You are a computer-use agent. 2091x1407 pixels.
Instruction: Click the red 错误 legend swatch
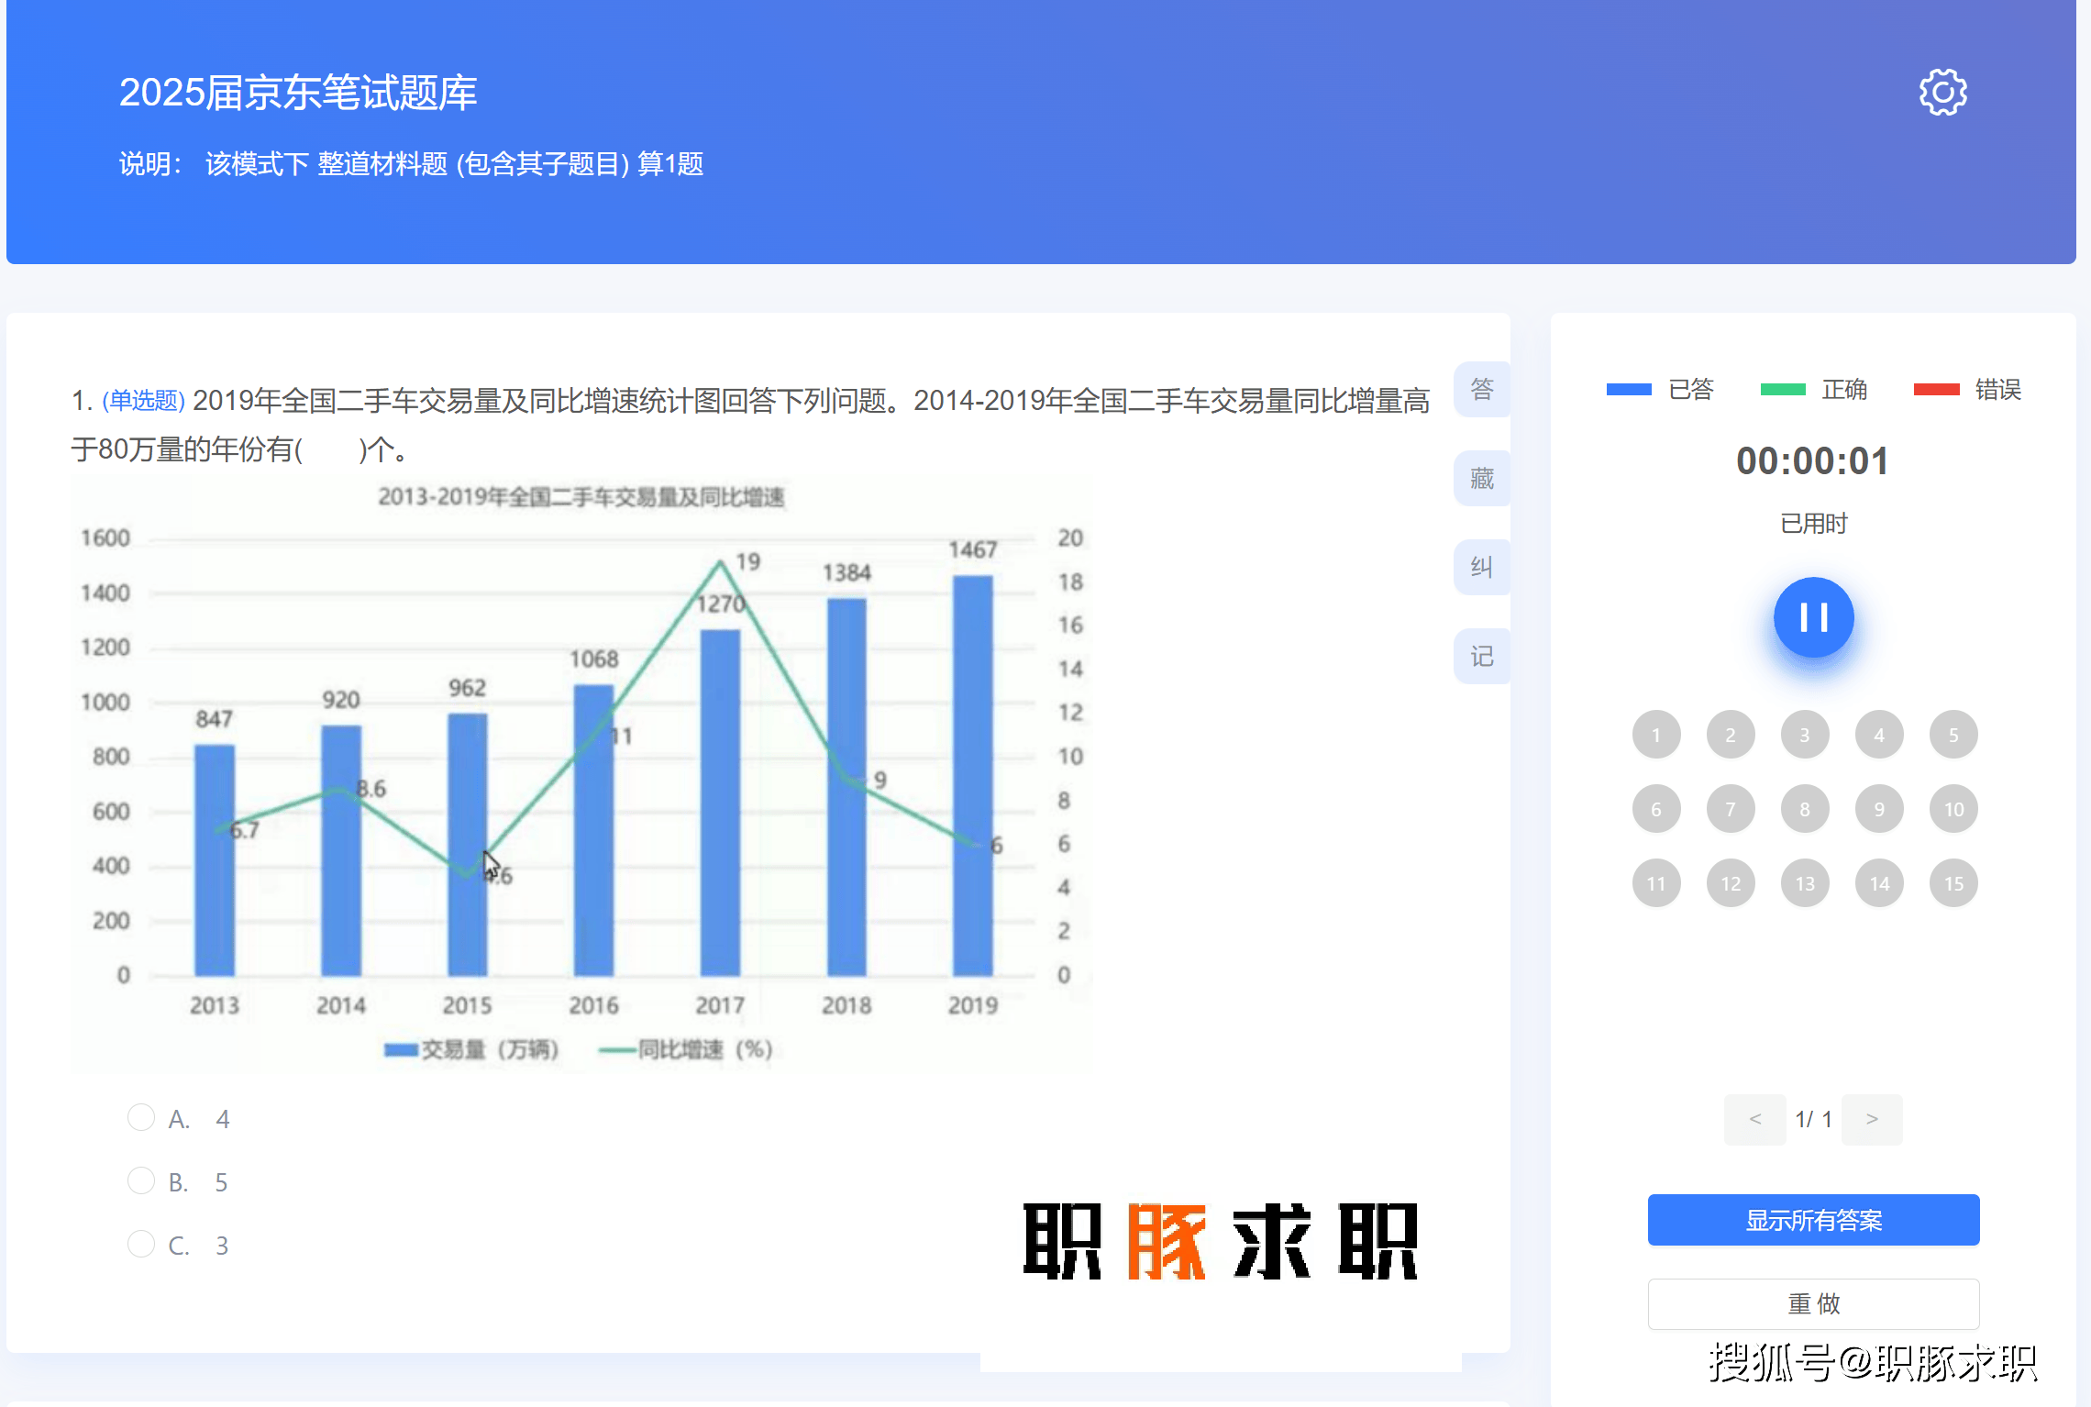tap(1936, 390)
